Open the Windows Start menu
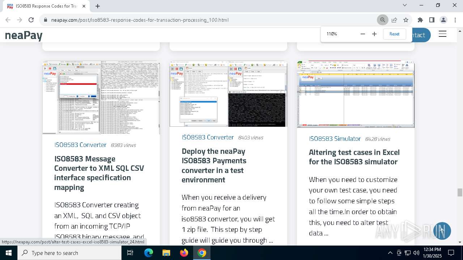This screenshot has height=260, width=463. tap(9, 253)
